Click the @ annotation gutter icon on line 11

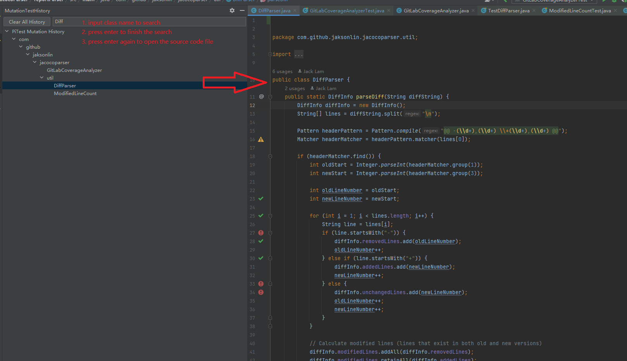[x=262, y=97]
